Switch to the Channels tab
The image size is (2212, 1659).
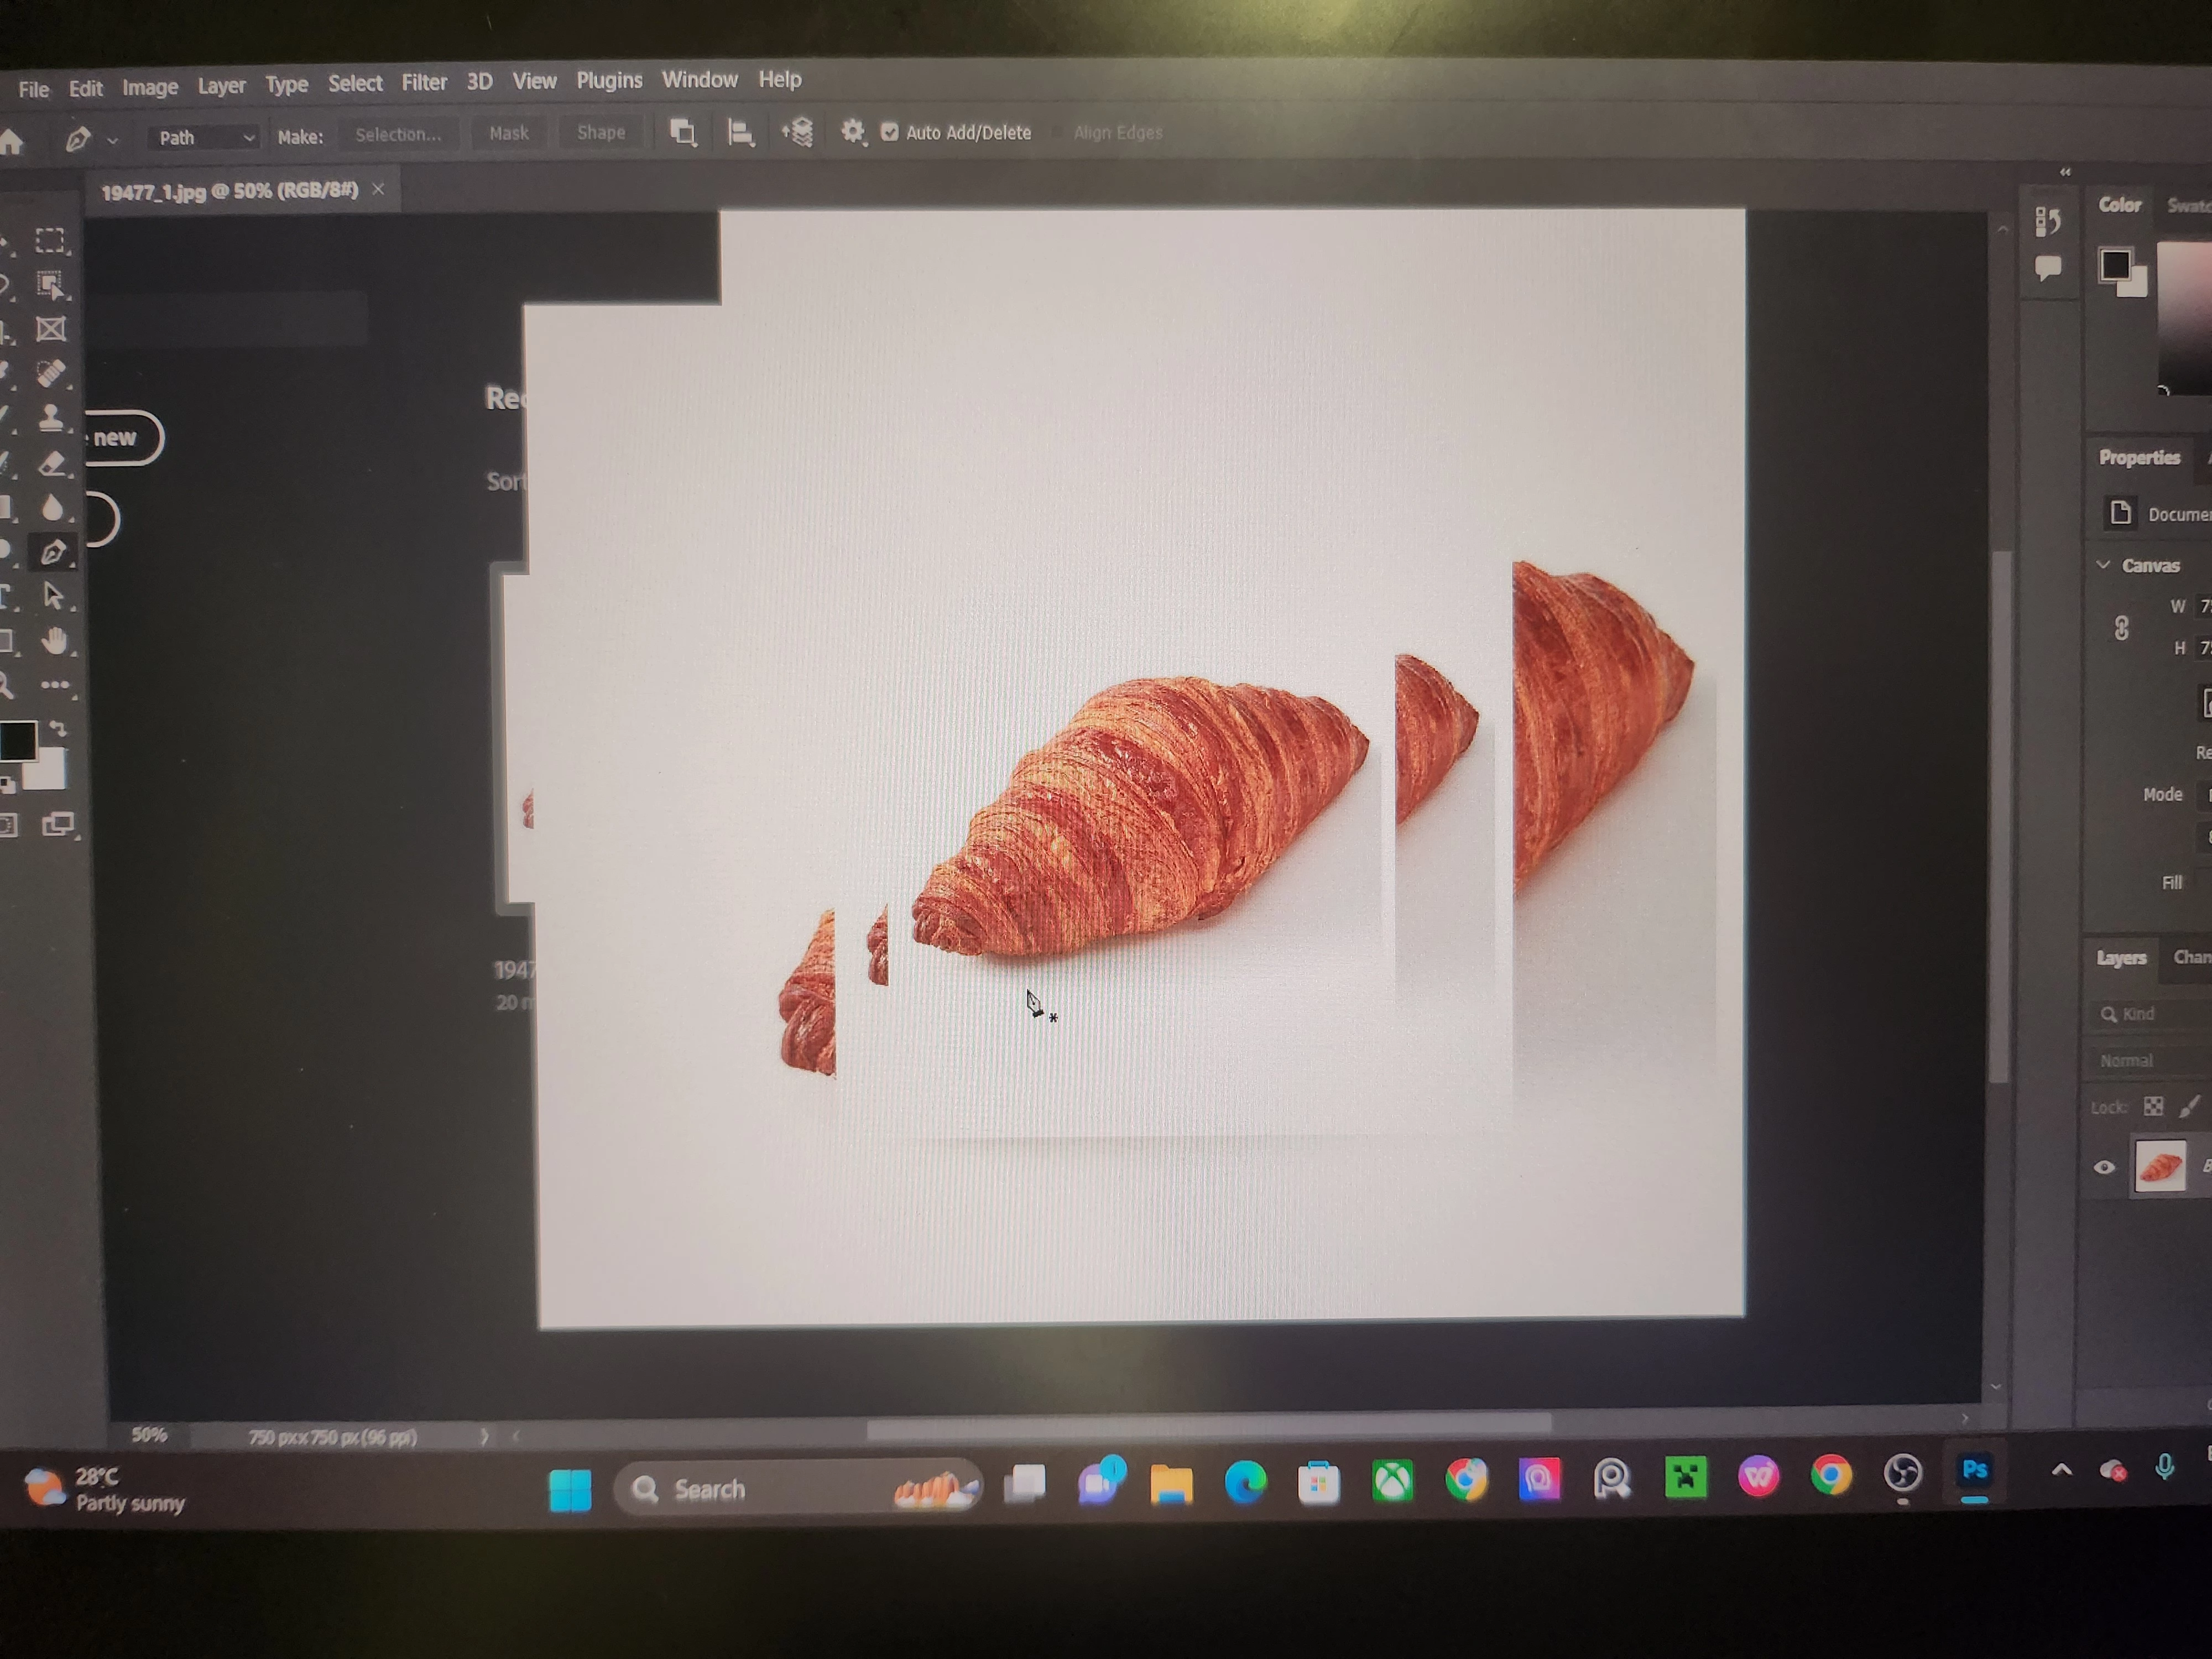pyautogui.click(x=2190, y=957)
